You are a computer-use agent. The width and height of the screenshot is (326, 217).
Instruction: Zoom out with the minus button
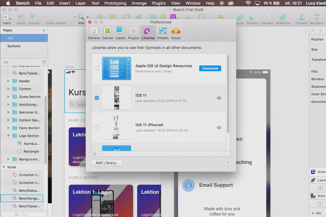pyautogui.click(x=75, y=17)
